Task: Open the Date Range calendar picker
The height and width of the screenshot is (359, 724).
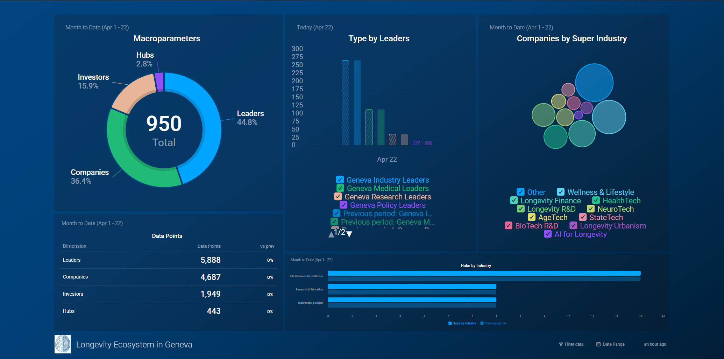Action: [x=610, y=344]
